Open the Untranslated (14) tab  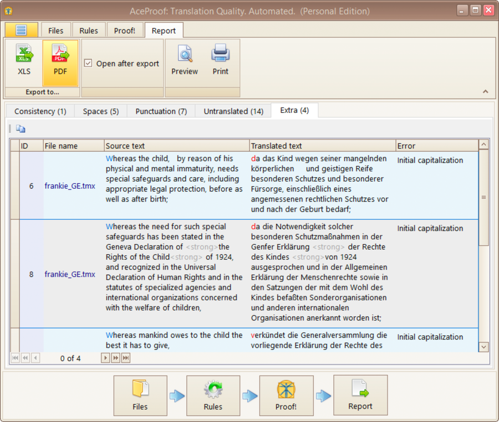233,111
